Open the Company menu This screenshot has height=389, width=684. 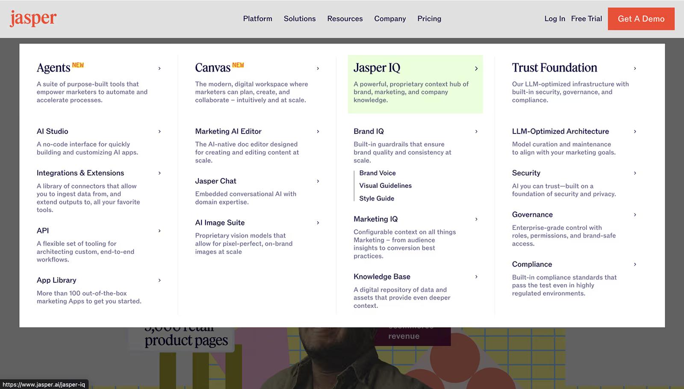390,19
